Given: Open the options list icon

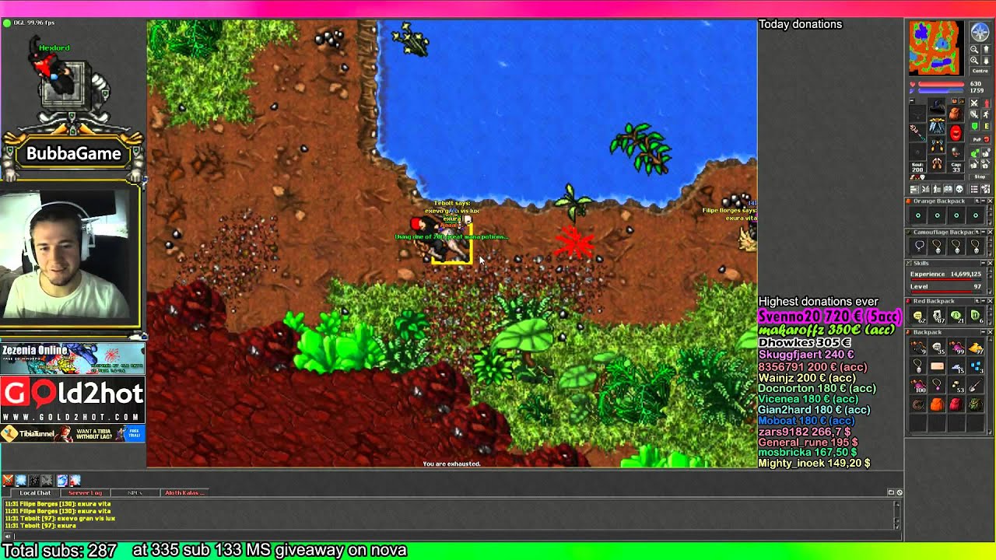Looking at the screenshot, I should 974,189.
